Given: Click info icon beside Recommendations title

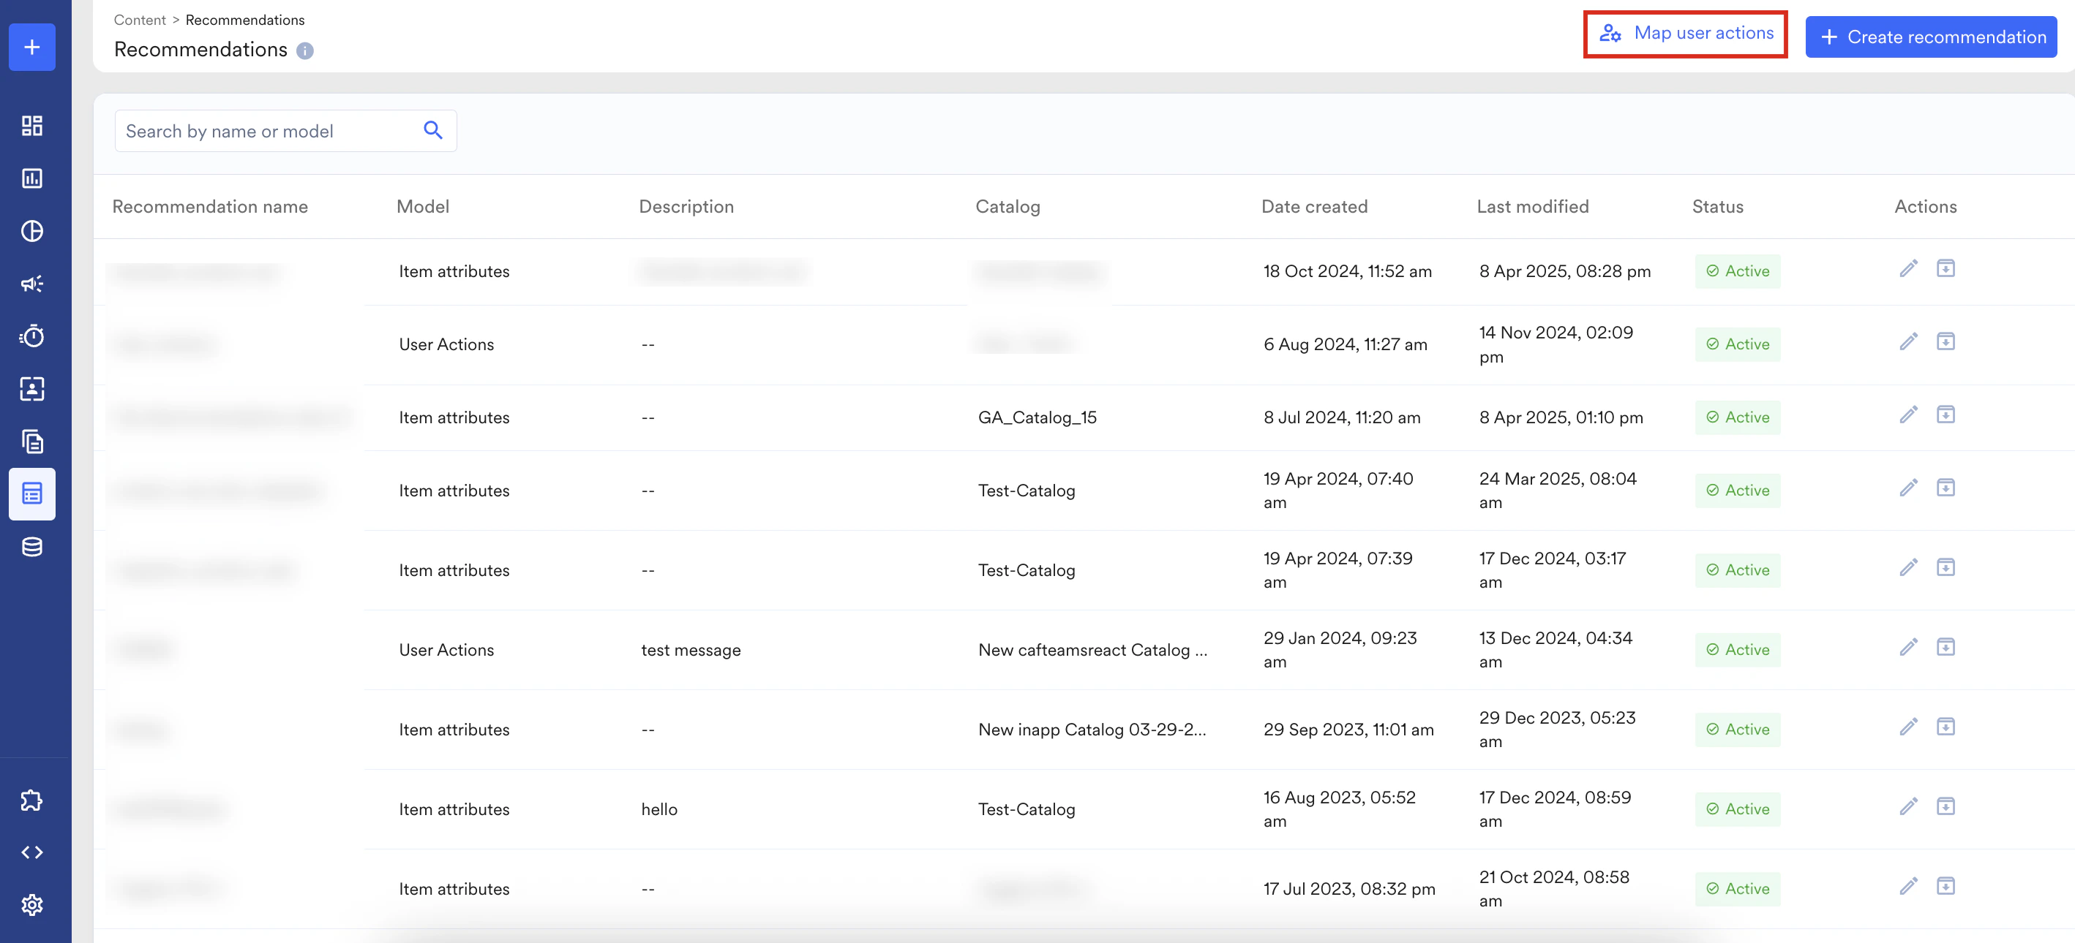Looking at the screenshot, I should tap(304, 50).
